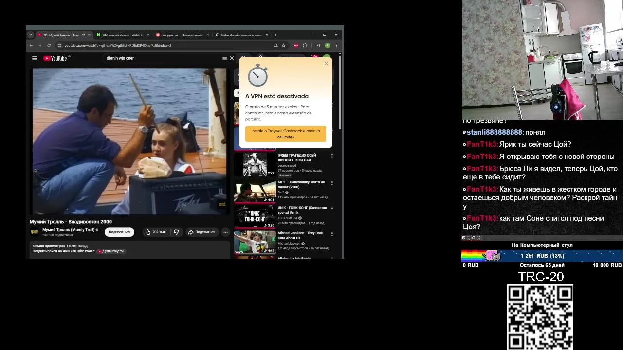Click the browser address bar URL
Image resolution: width=623 pixels, height=350 pixels.
click(x=118, y=45)
